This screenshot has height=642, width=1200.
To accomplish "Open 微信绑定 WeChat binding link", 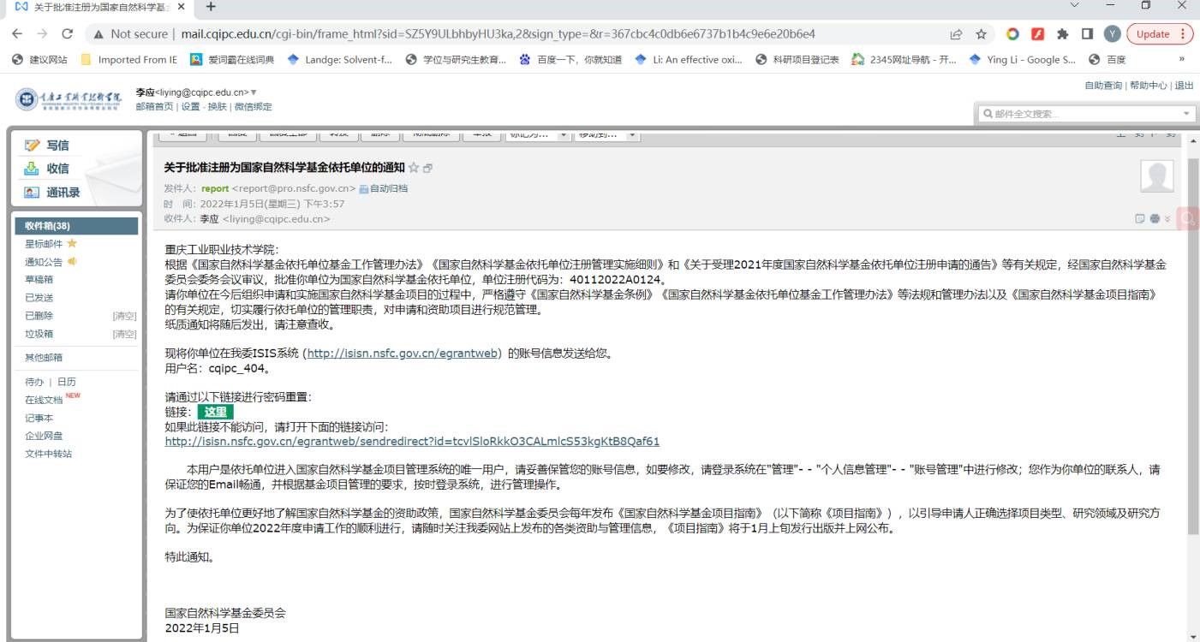I will point(253,107).
